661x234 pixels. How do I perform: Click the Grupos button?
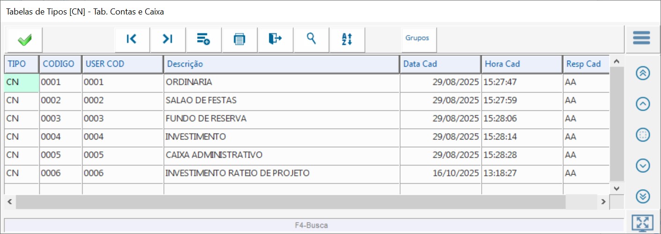[417, 39]
